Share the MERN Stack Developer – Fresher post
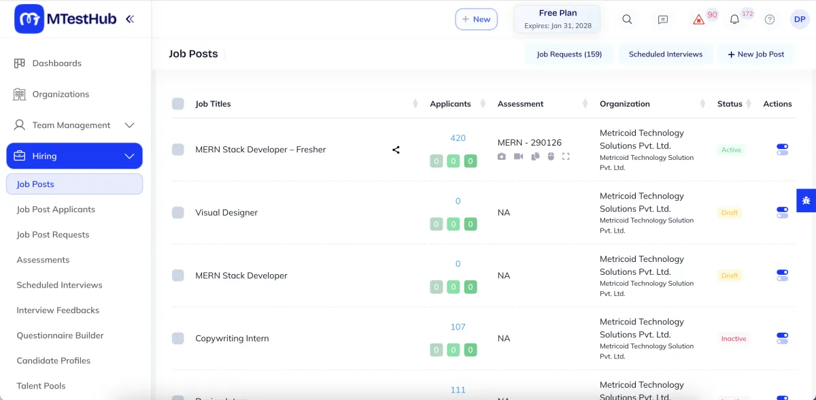Image resolution: width=816 pixels, height=400 pixels. pos(396,150)
